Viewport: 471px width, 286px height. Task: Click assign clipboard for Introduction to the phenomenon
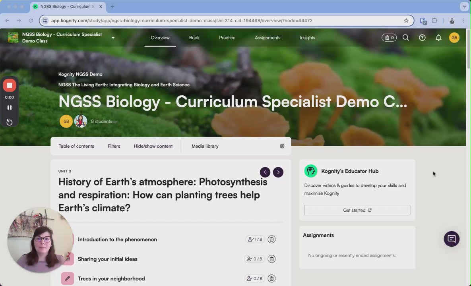click(x=271, y=239)
